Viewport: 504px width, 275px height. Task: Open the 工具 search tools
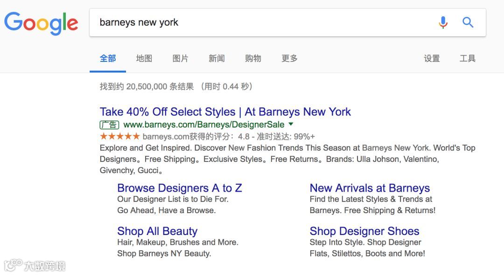(468, 58)
